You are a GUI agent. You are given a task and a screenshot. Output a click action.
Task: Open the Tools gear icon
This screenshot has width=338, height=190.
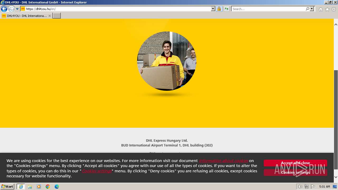pyautogui.click(x=334, y=9)
